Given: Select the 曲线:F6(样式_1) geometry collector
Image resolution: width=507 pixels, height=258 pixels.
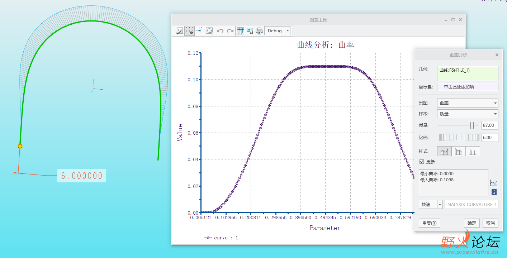Looking at the screenshot, I should (468, 73).
